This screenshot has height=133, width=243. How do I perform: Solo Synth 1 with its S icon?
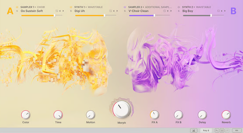[71, 11]
